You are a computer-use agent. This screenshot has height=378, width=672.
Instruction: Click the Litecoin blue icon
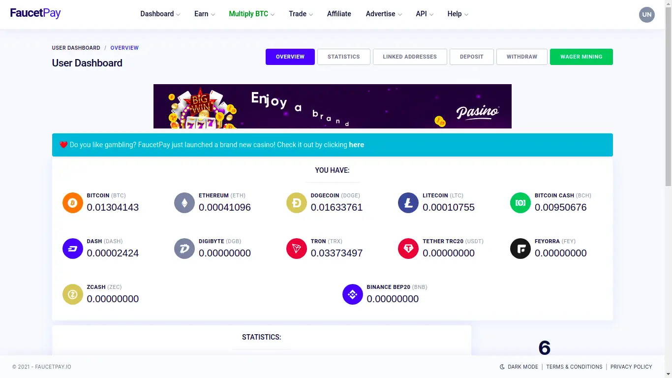pos(408,203)
